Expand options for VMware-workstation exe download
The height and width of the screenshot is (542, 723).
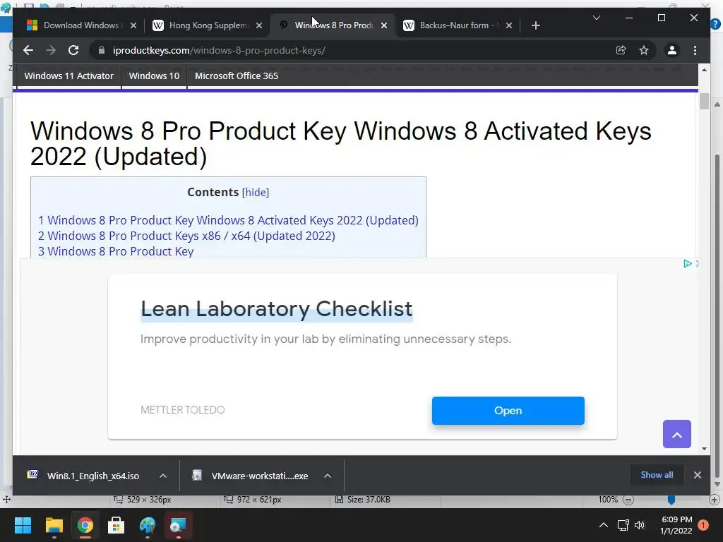pos(328,476)
